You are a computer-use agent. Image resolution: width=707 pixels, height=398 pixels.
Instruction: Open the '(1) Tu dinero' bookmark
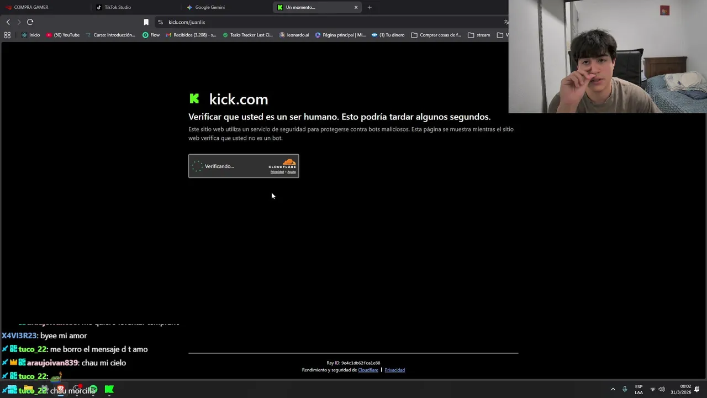[x=388, y=35]
